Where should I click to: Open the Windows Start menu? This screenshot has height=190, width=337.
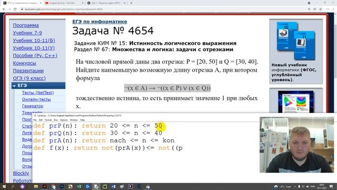[x=4, y=186]
